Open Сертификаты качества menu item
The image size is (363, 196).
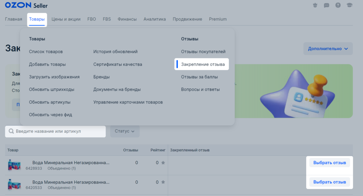[118, 65]
